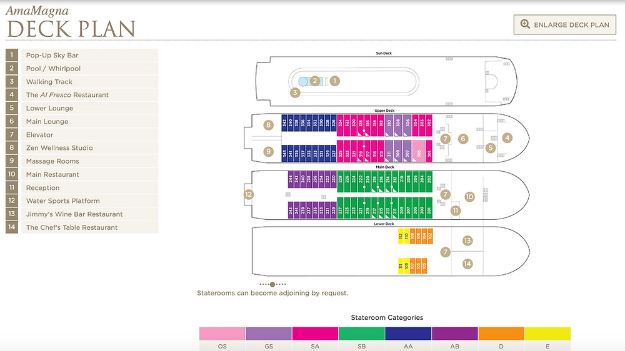
Task: Select the Pool / Whirlpool legend item
Action: point(82,68)
